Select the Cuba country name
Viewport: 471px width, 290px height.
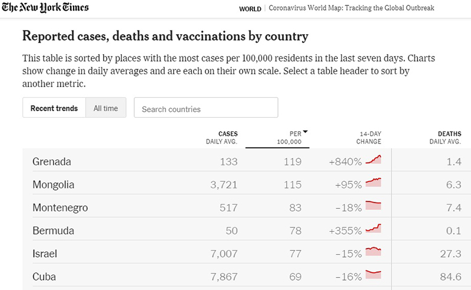[45, 276]
